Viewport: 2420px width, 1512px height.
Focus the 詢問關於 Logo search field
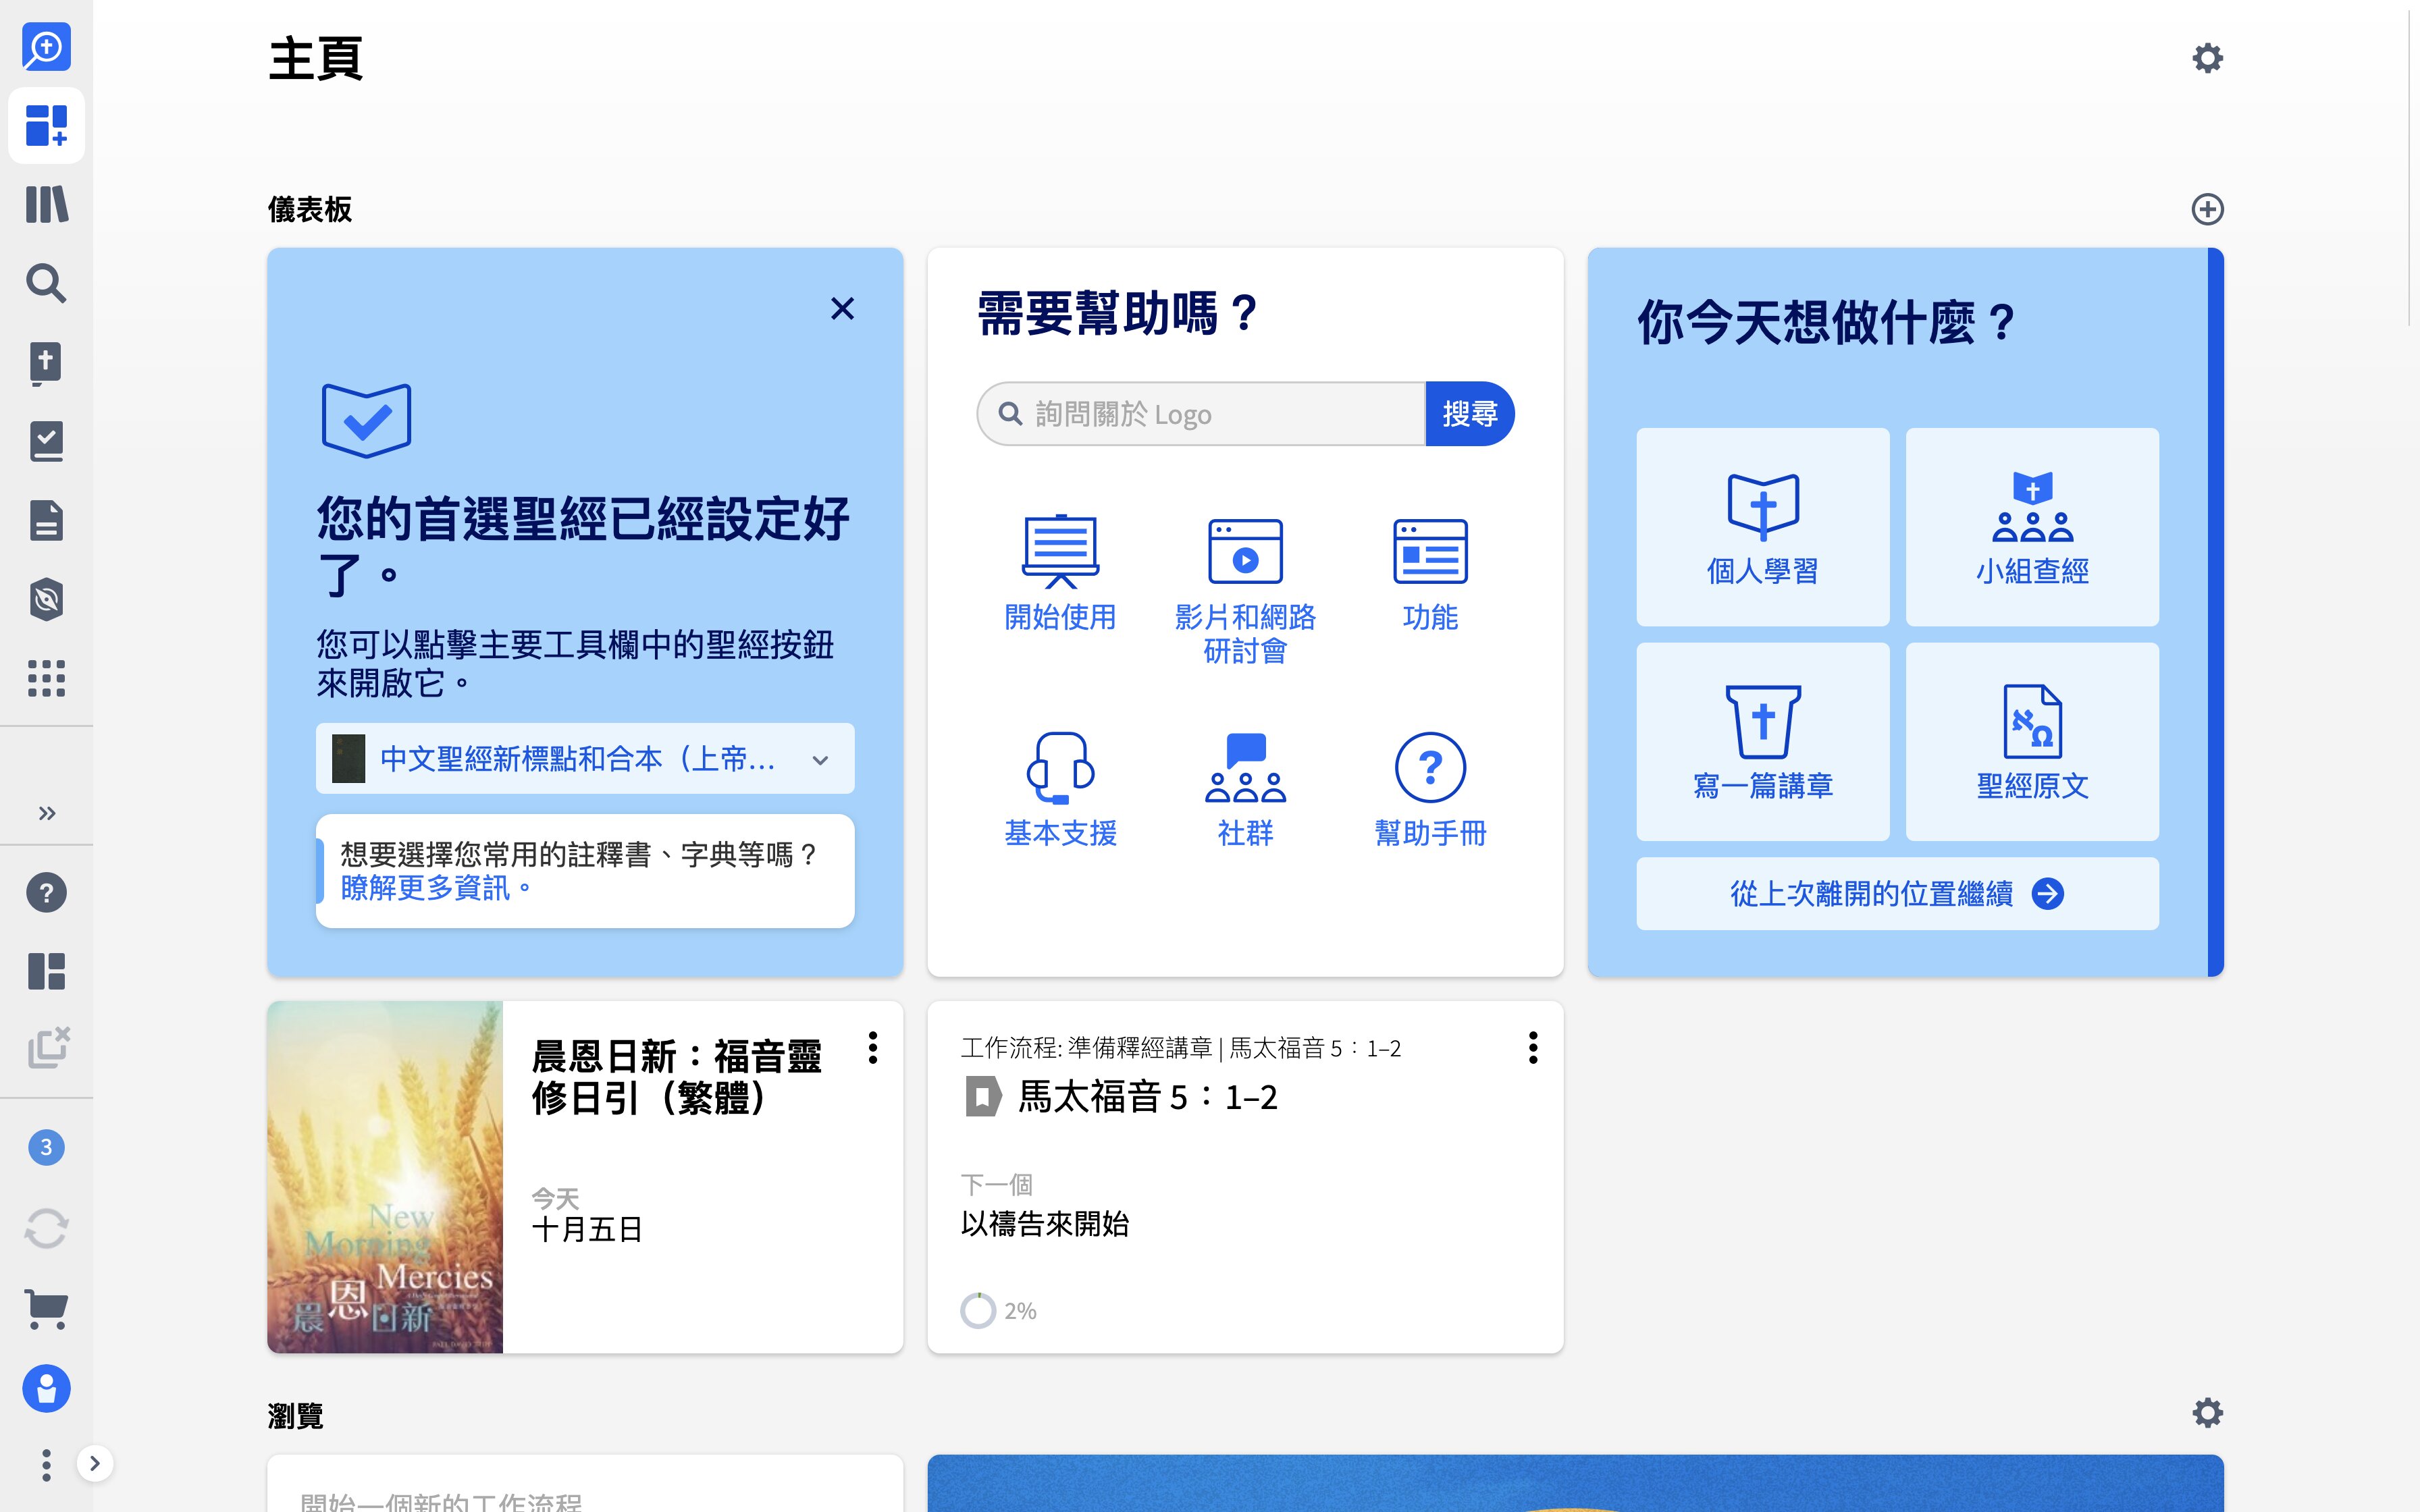tap(1201, 414)
